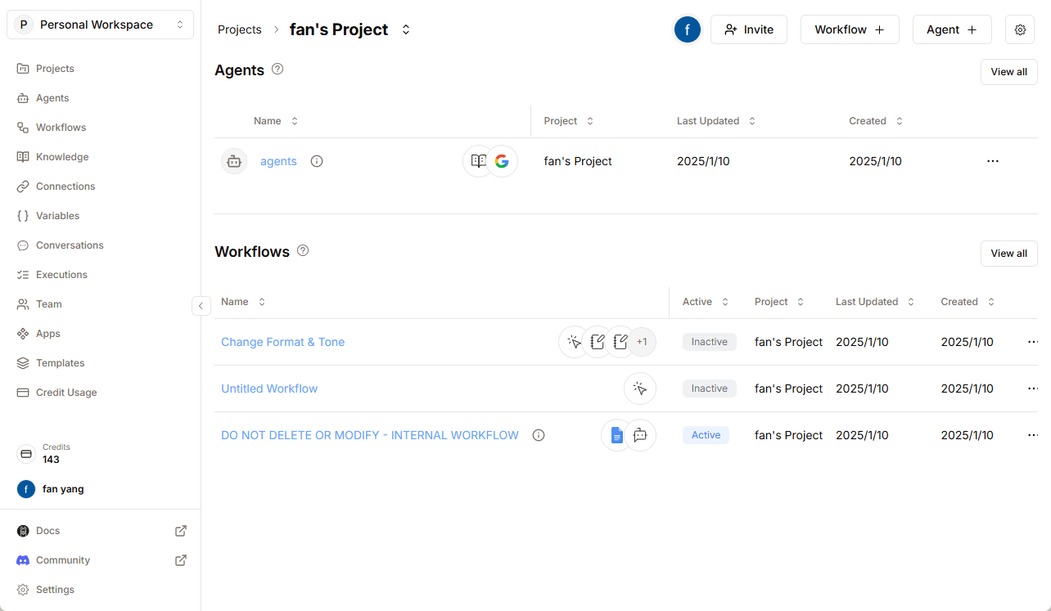The height and width of the screenshot is (611, 1051).
Task: Click the Executions checklist icon
Action: point(23,275)
